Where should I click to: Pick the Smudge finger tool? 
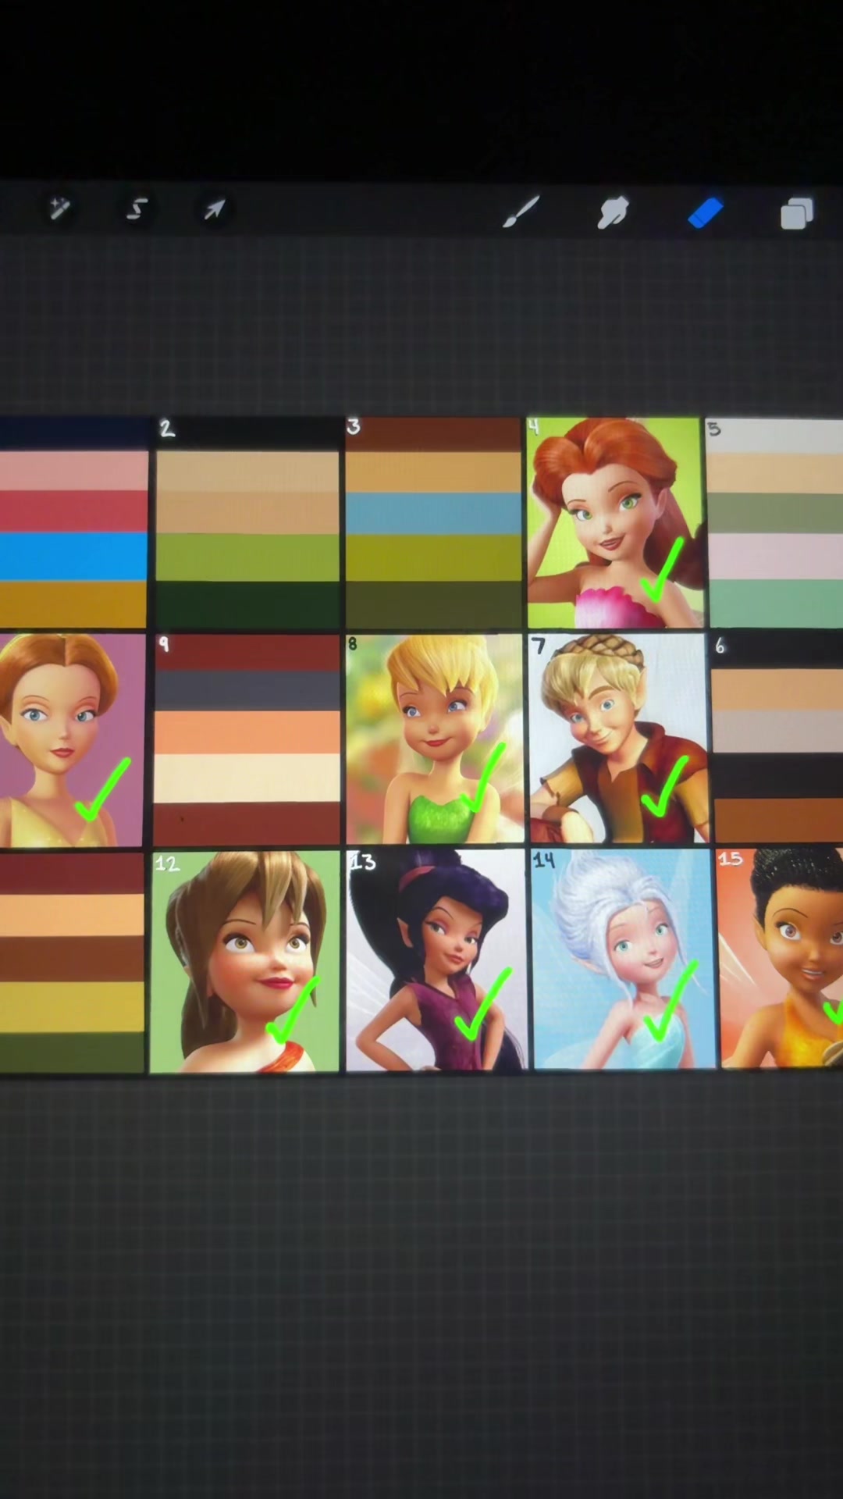(x=613, y=212)
